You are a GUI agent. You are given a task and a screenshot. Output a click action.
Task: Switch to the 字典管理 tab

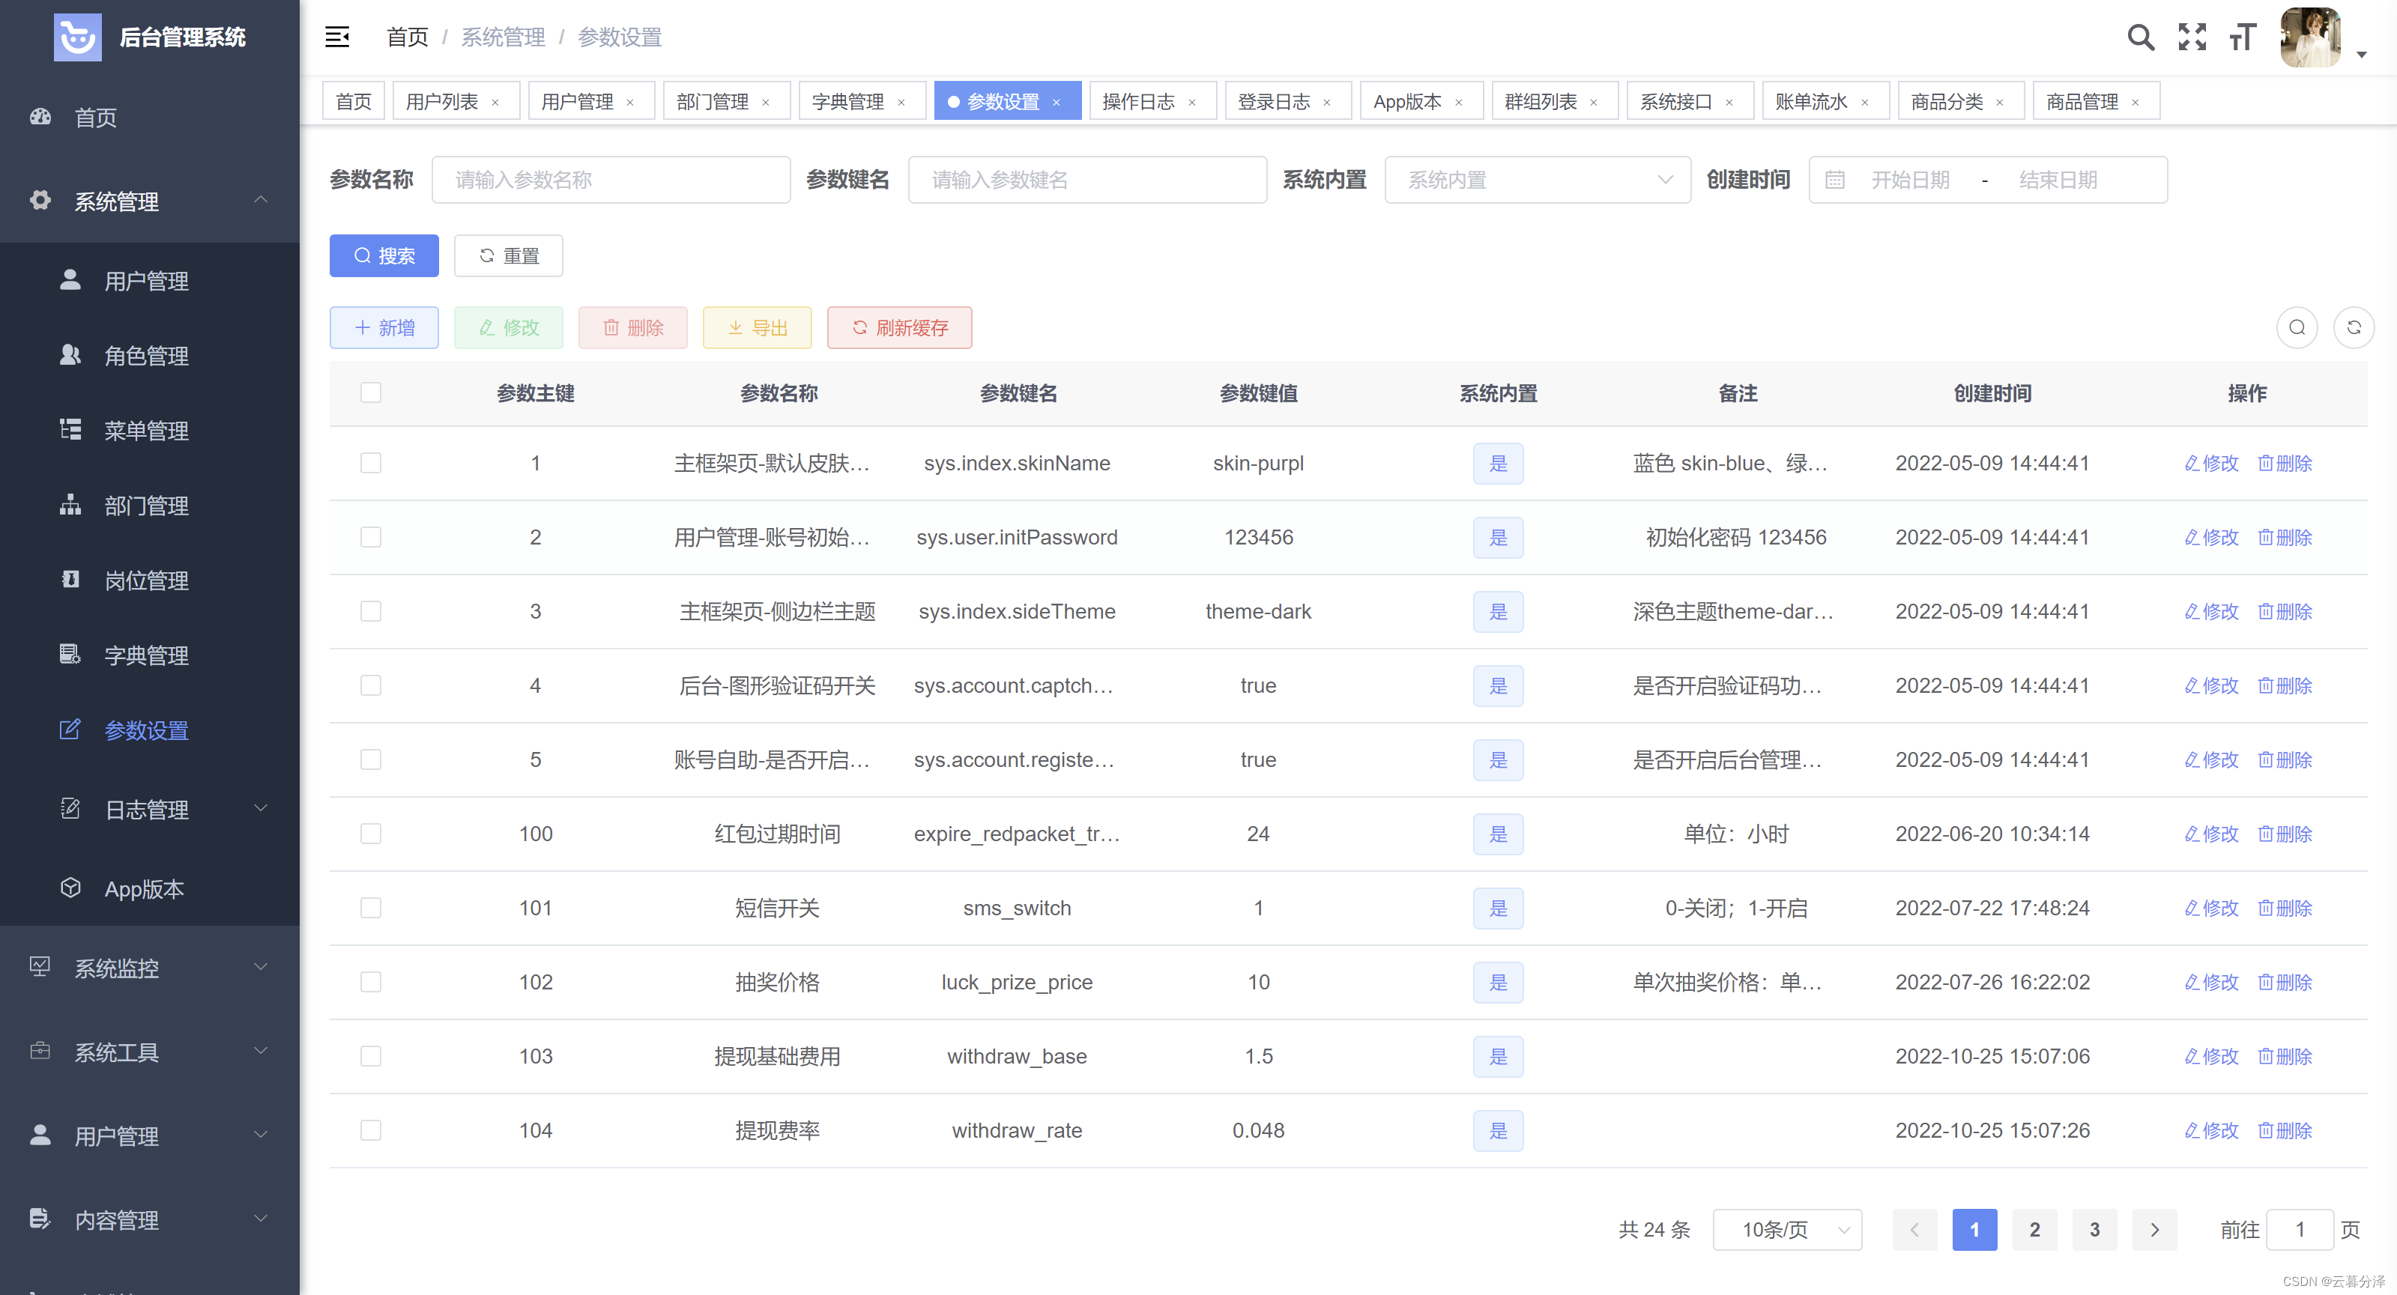(x=847, y=101)
